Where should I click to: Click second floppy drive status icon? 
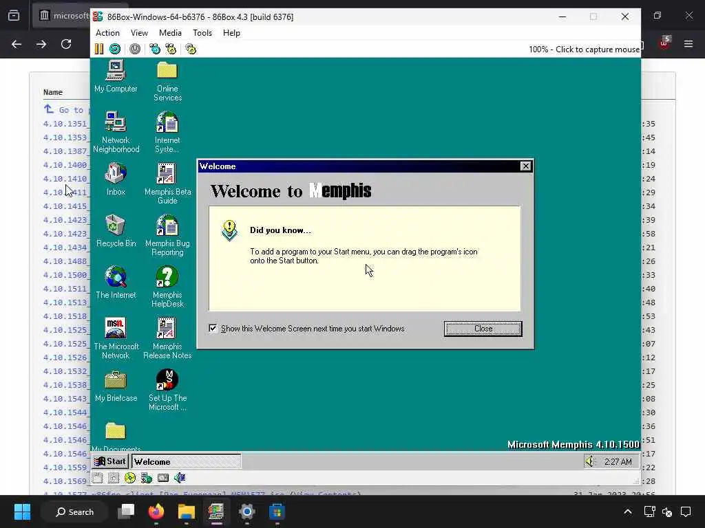tap(114, 478)
